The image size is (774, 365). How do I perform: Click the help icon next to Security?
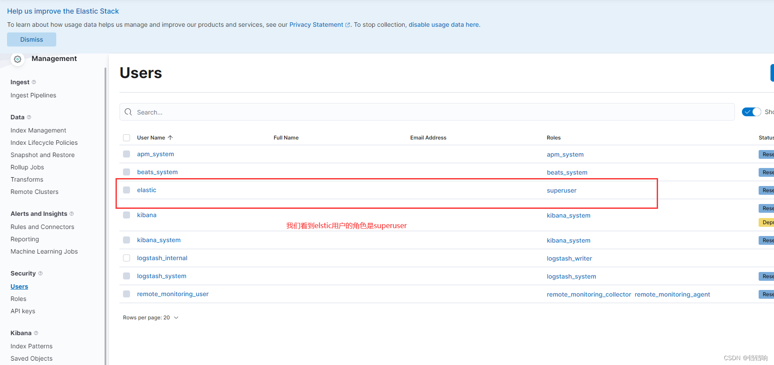pyautogui.click(x=40, y=273)
